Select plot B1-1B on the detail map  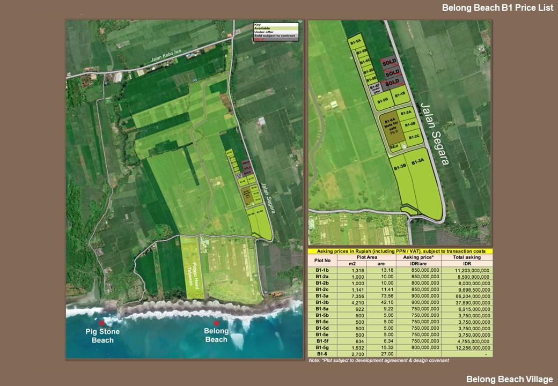tap(400, 95)
